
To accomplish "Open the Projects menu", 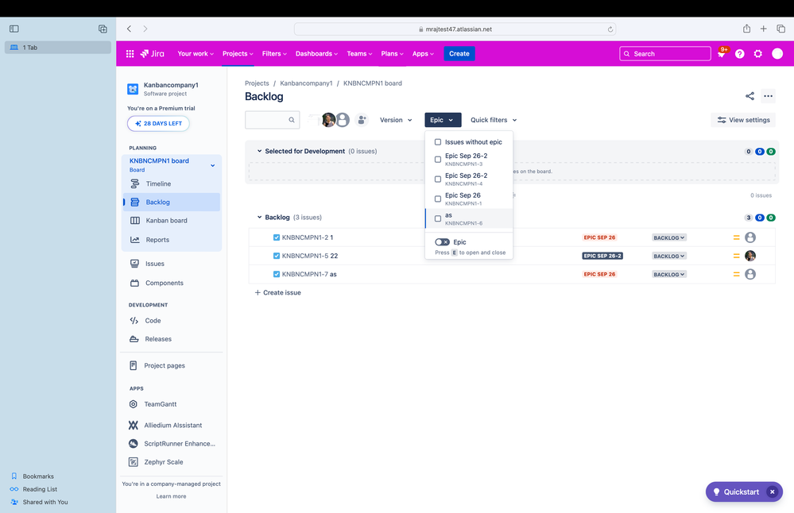I will 238,54.
